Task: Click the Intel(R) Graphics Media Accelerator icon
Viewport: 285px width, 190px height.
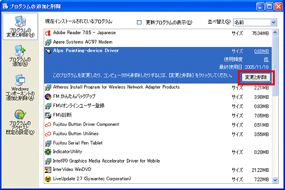Action: [48, 161]
